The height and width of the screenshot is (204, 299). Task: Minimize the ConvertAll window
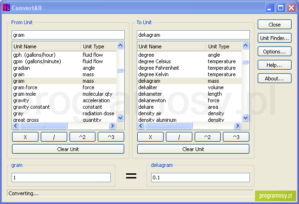pos(270,8)
